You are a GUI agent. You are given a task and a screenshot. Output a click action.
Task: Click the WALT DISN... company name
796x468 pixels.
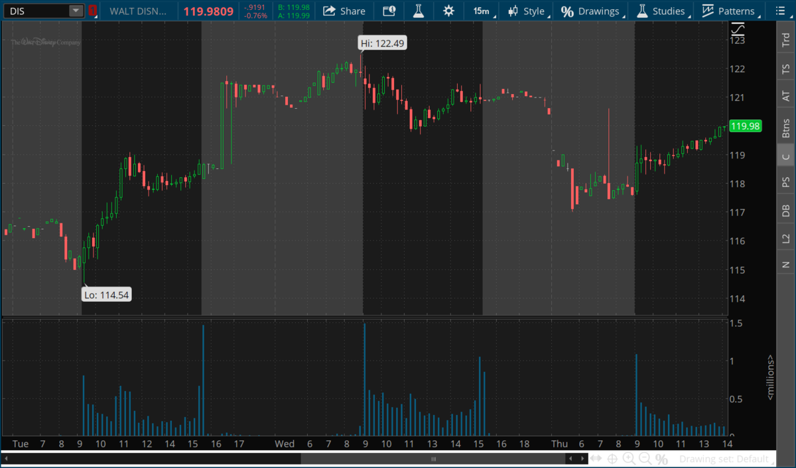139,11
